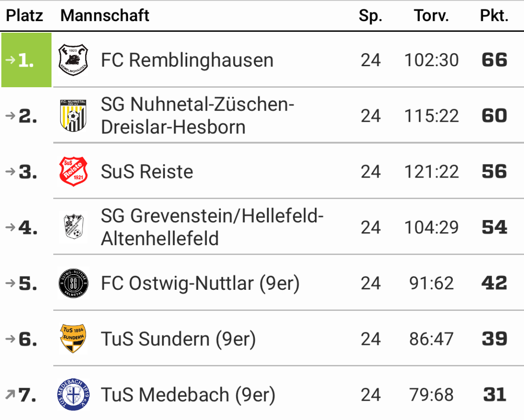Viewport: 524px width, 420px height.
Task: Open the TuS Medebach (9er) team link
Action: click(x=188, y=395)
